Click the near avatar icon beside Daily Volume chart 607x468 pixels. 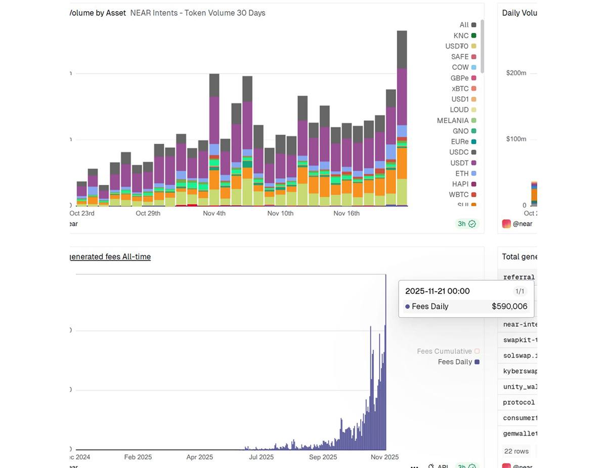pyautogui.click(x=506, y=223)
